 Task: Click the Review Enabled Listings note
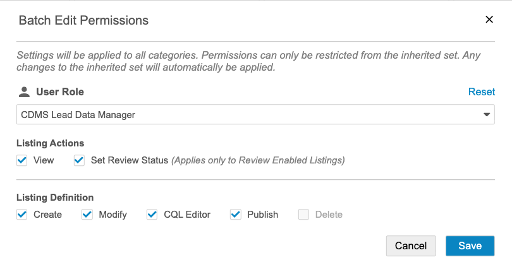pos(259,160)
